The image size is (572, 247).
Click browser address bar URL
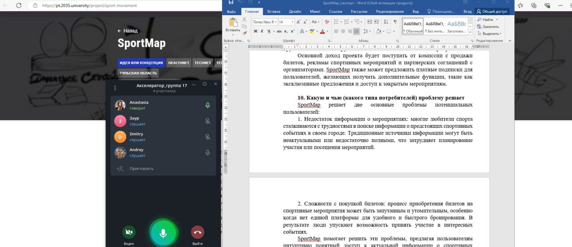89,6
